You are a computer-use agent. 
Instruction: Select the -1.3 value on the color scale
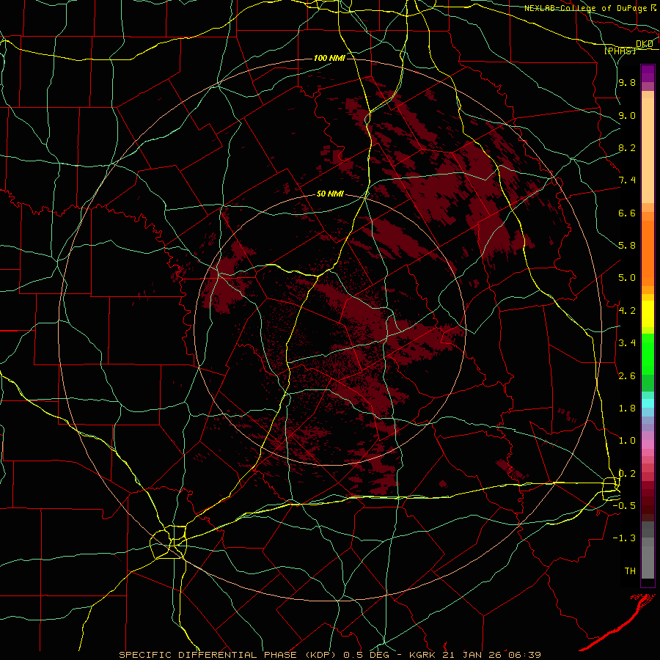tap(624, 538)
